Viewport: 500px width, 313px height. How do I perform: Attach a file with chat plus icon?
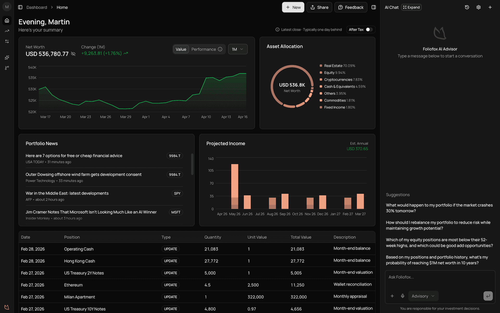[392, 296]
